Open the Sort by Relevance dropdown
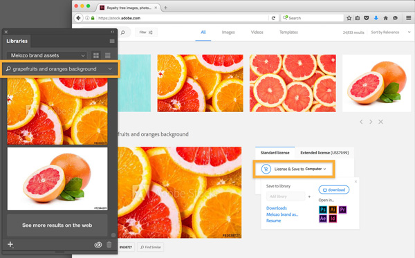 (391, 33)
